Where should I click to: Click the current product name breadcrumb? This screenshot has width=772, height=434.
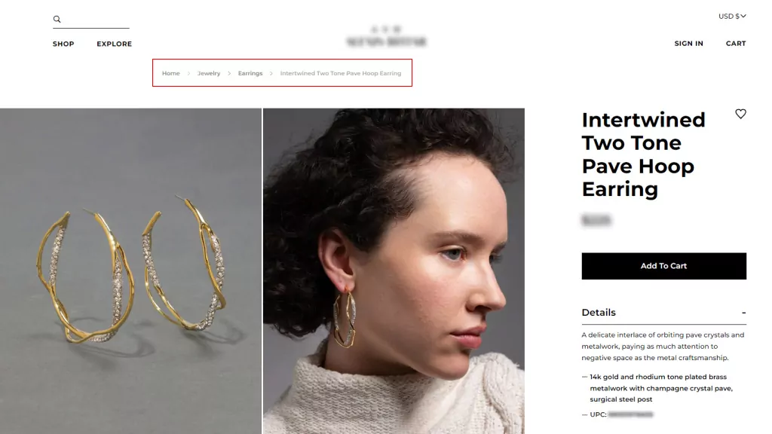(x=341, y=73)
